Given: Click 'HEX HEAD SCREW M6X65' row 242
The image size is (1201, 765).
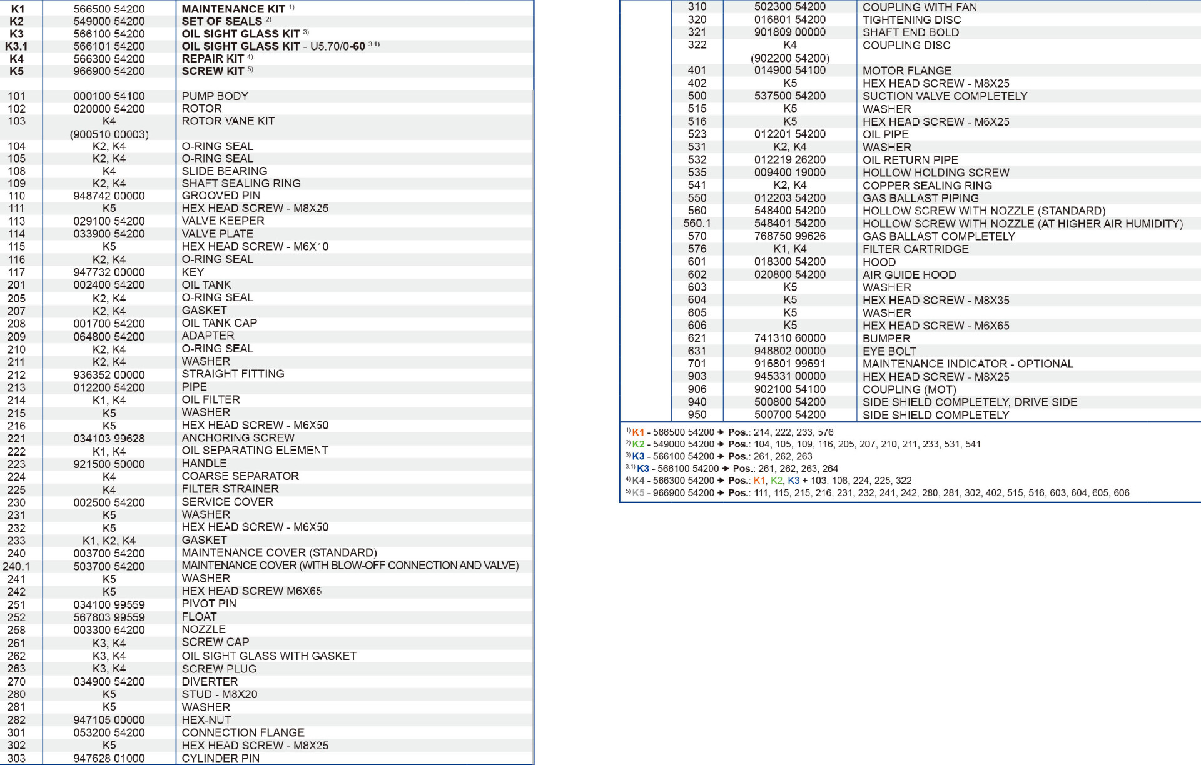Looking at the screenshot, I should pos(251,591).
